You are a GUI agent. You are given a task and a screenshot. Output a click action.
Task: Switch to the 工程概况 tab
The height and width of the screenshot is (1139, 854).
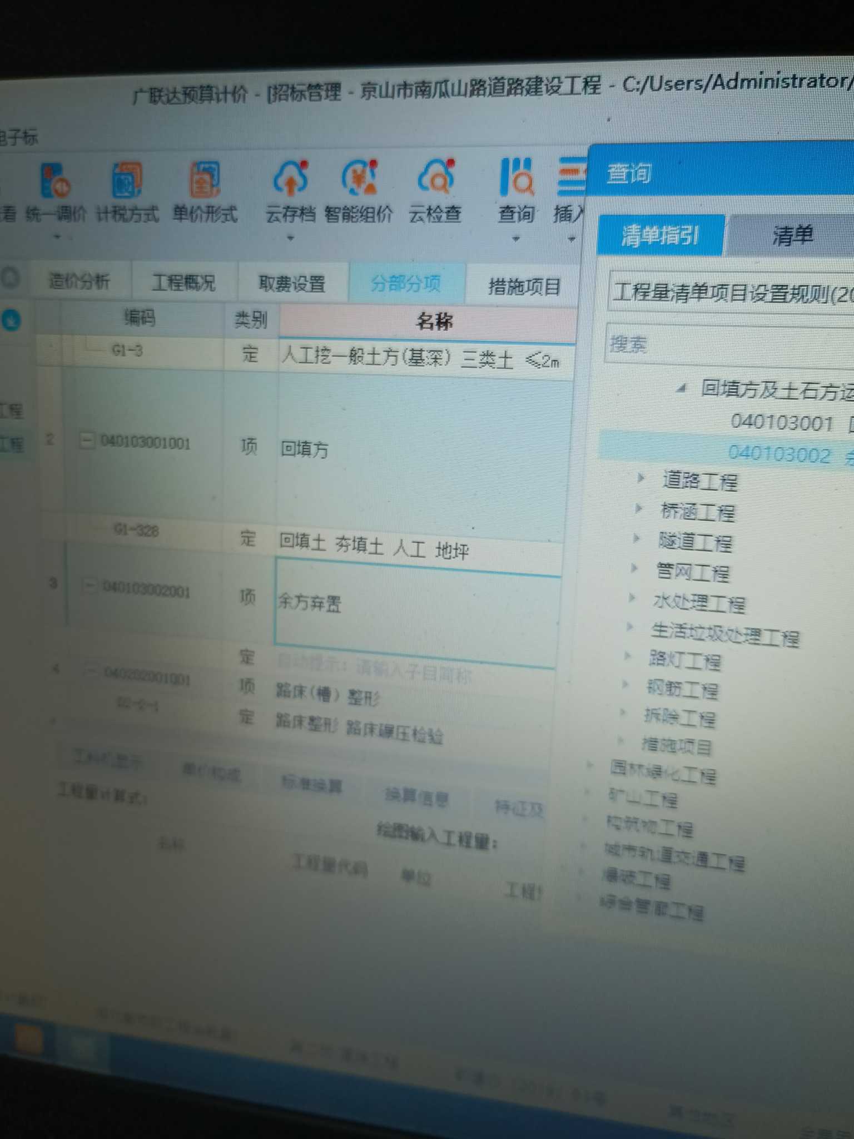click(183, 282)
